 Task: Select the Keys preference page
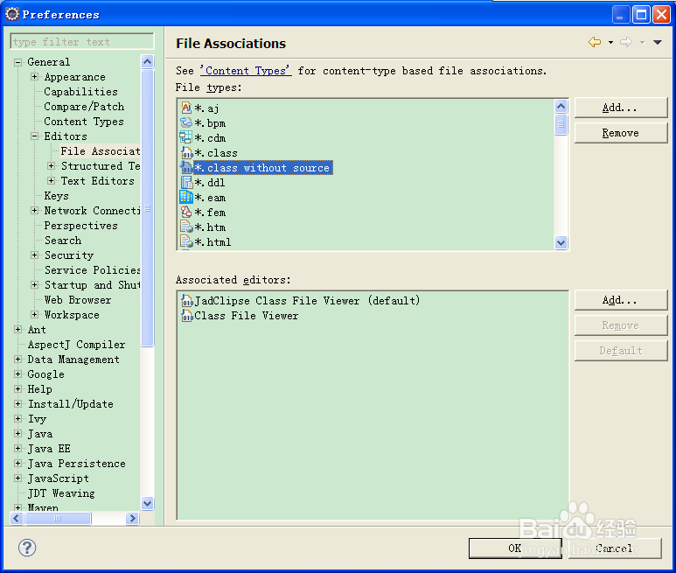point(56,196)
